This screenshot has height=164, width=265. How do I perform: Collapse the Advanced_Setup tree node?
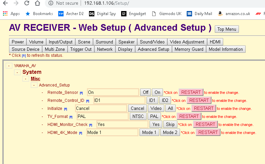(34, 85)
